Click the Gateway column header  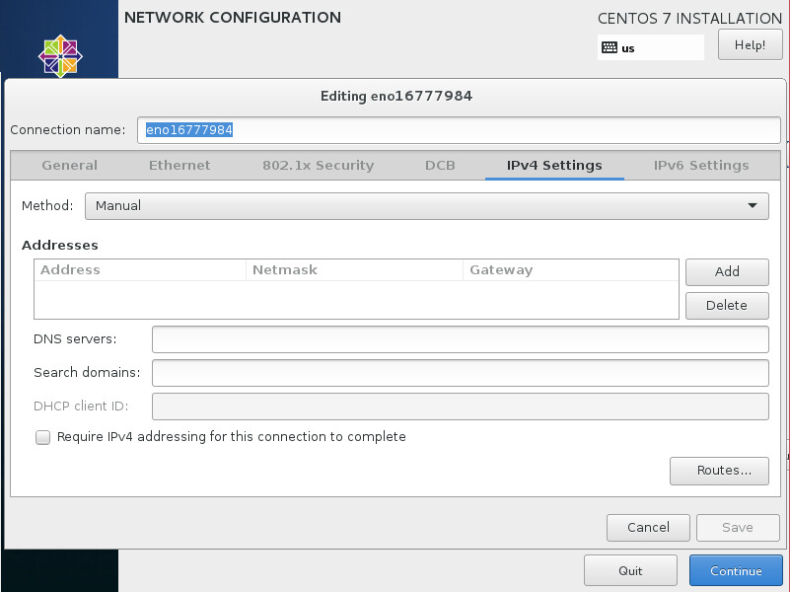(x=570, y=270)
